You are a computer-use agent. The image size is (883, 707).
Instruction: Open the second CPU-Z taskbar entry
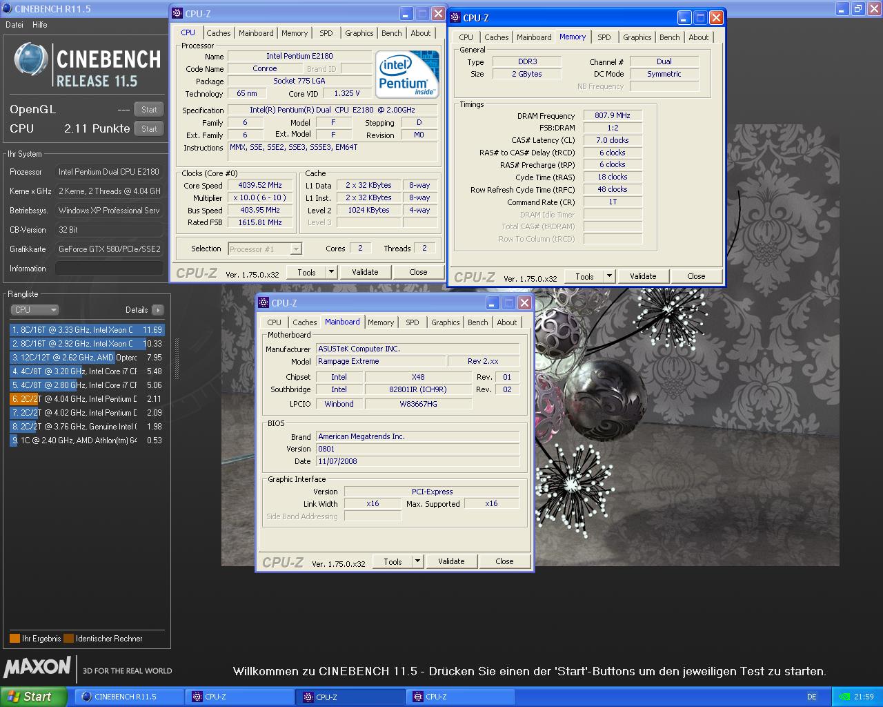click(350, 697)
